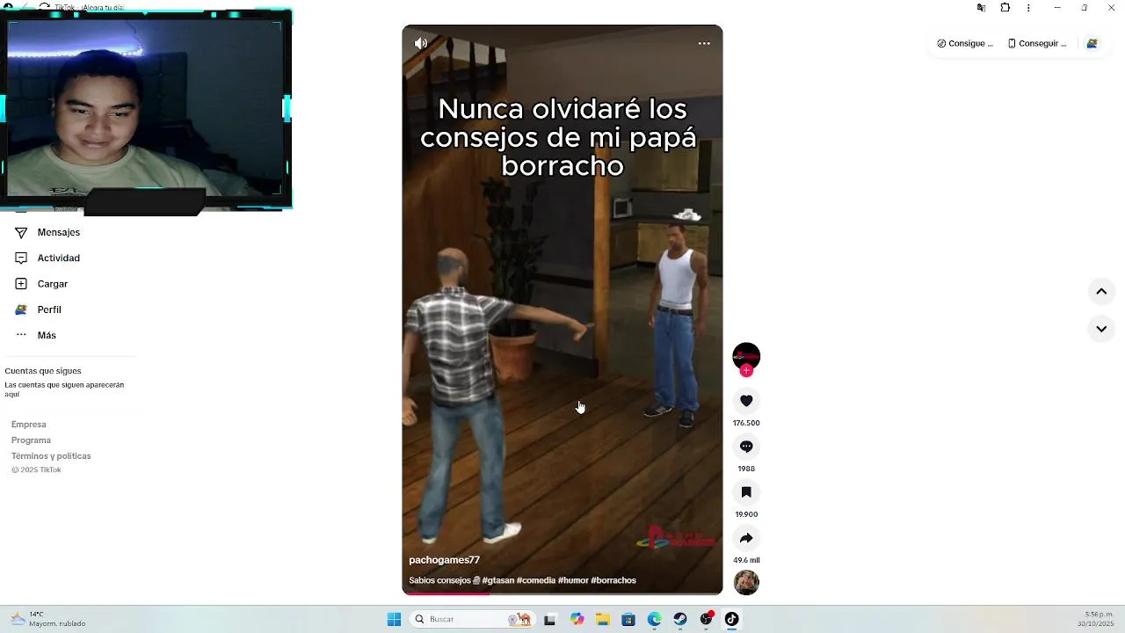This screenshot has height=633, width=1125.
Task: Click the 19.900 saves count
Action: tap(746, 514)
